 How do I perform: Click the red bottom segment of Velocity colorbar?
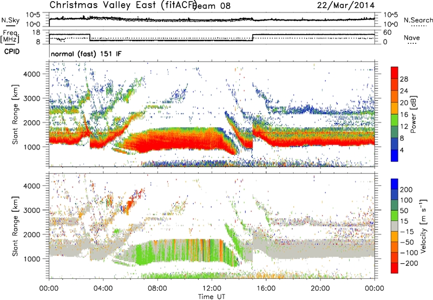point(395,268)
